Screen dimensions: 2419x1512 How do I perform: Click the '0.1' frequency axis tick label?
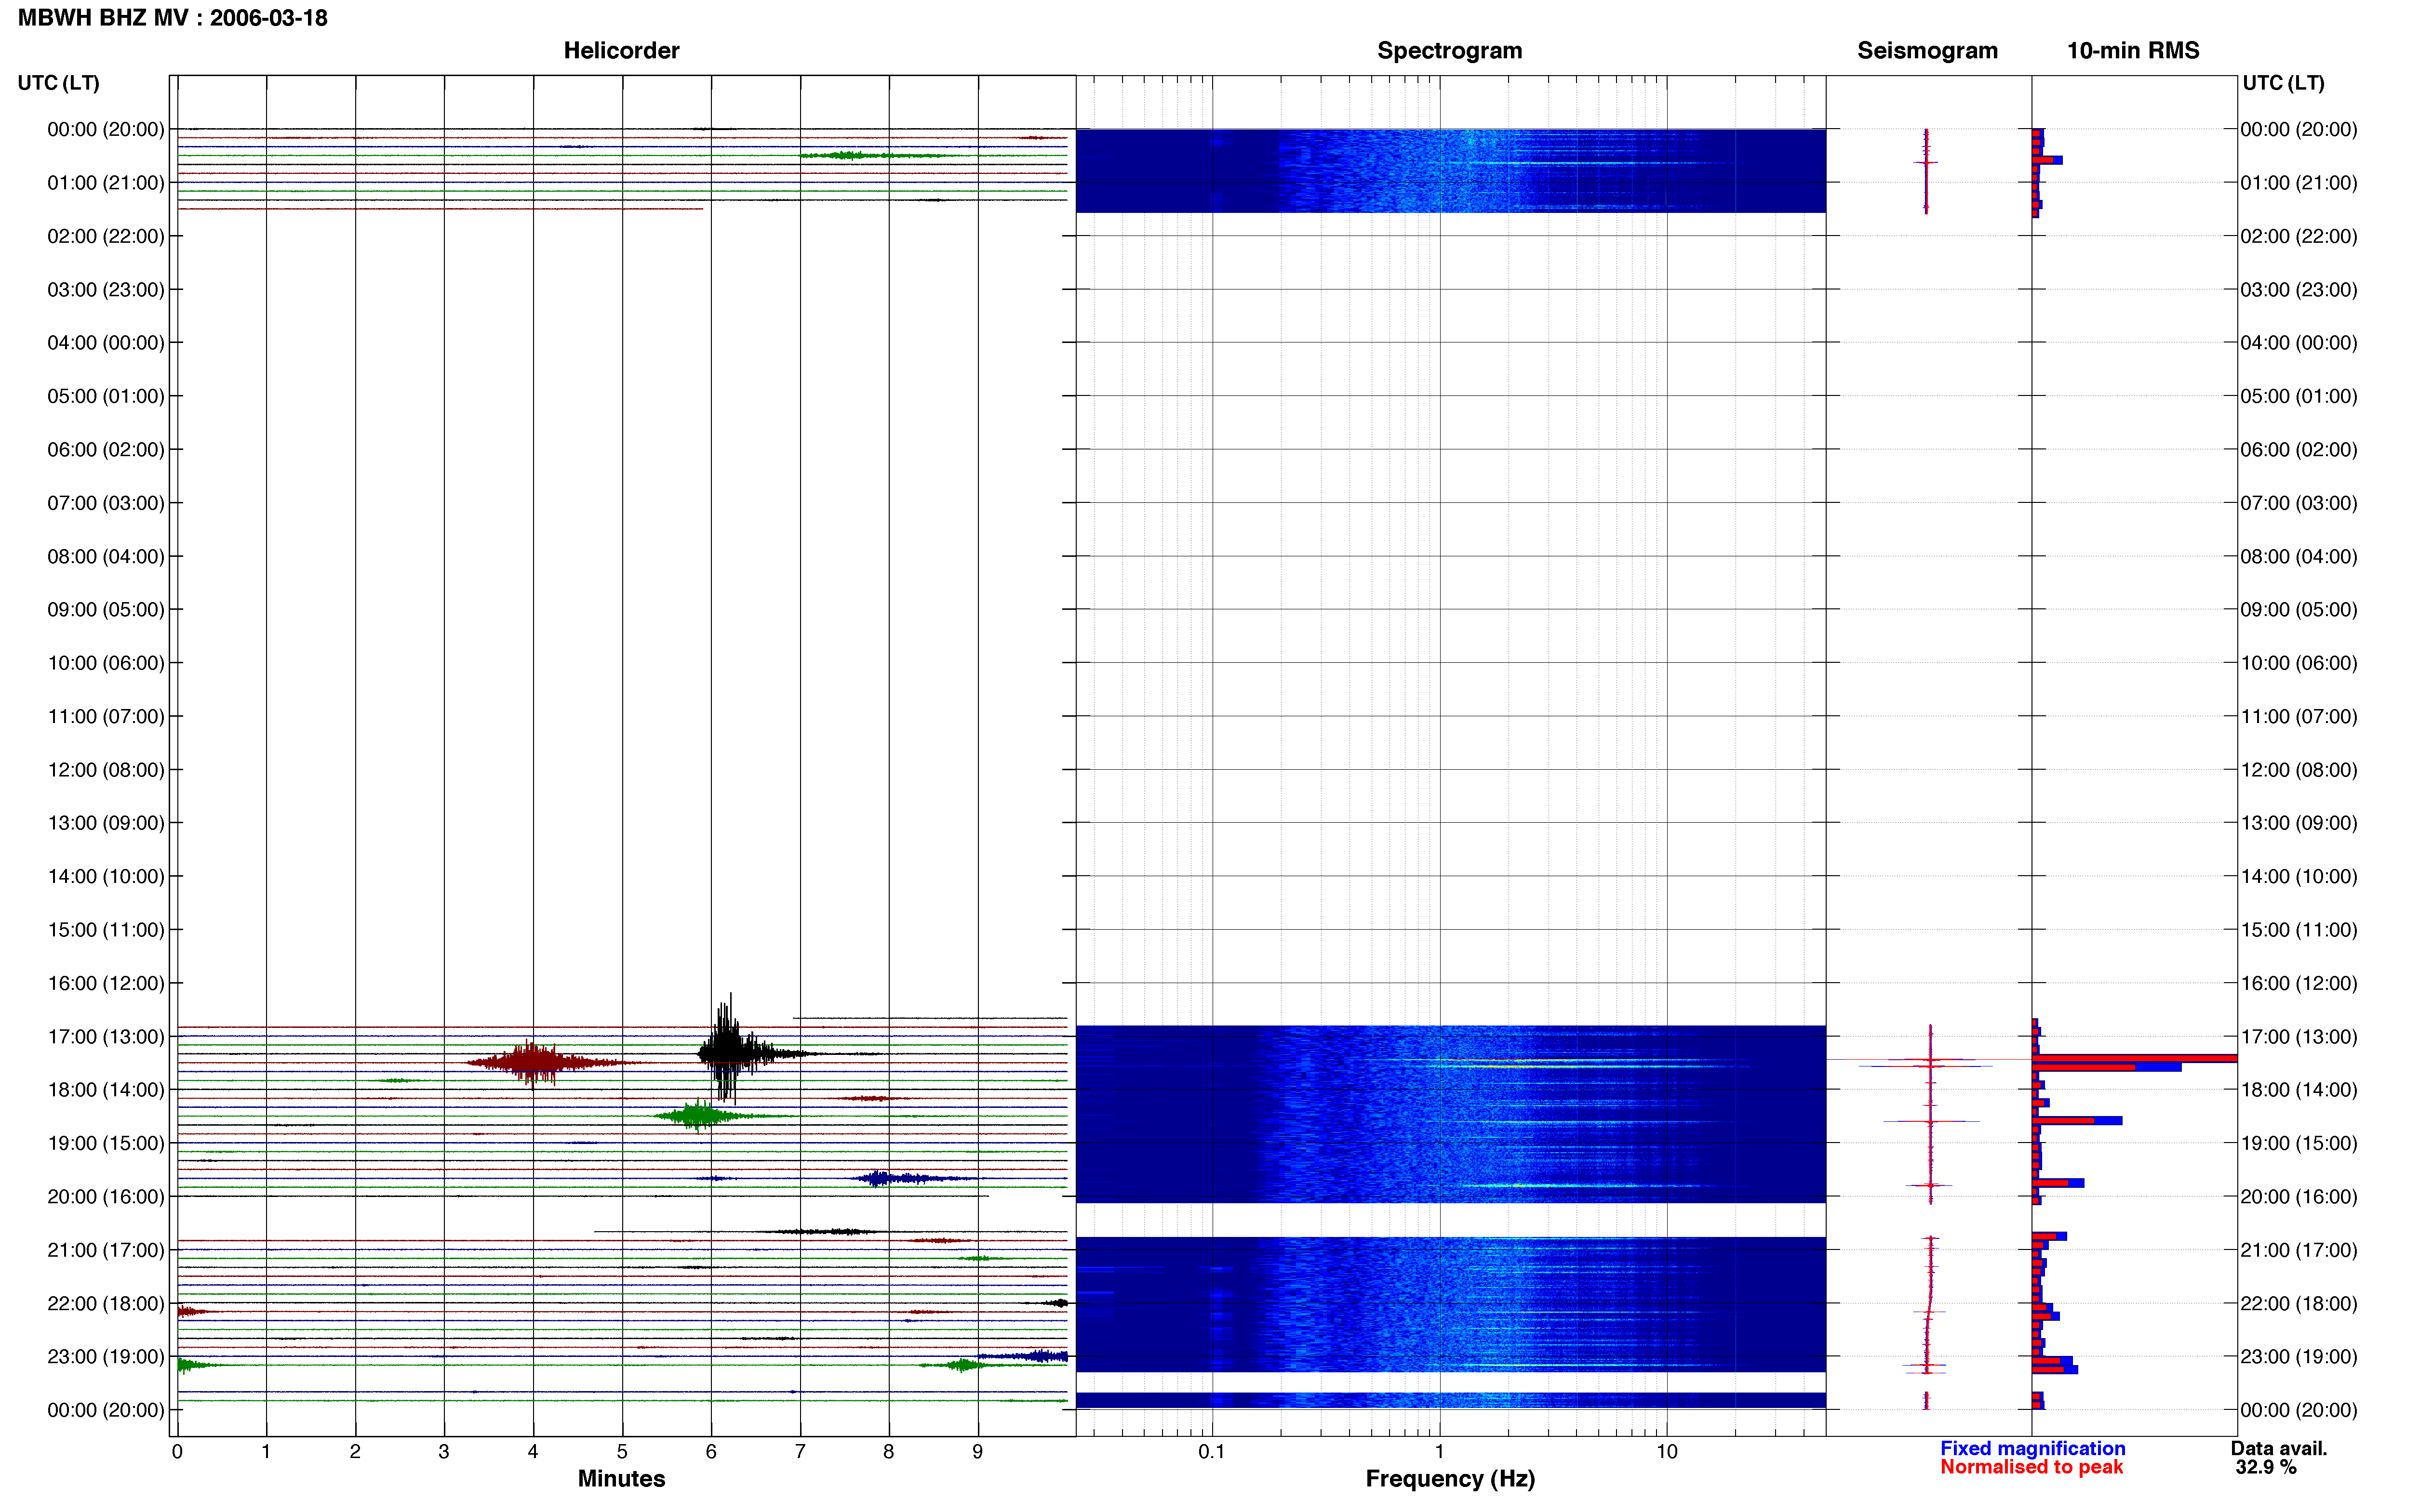pos(1212,1452)
